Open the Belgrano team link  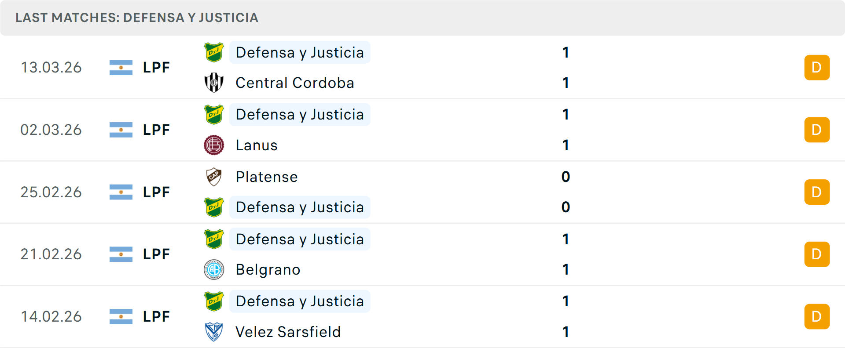click(x=268, y=269)
